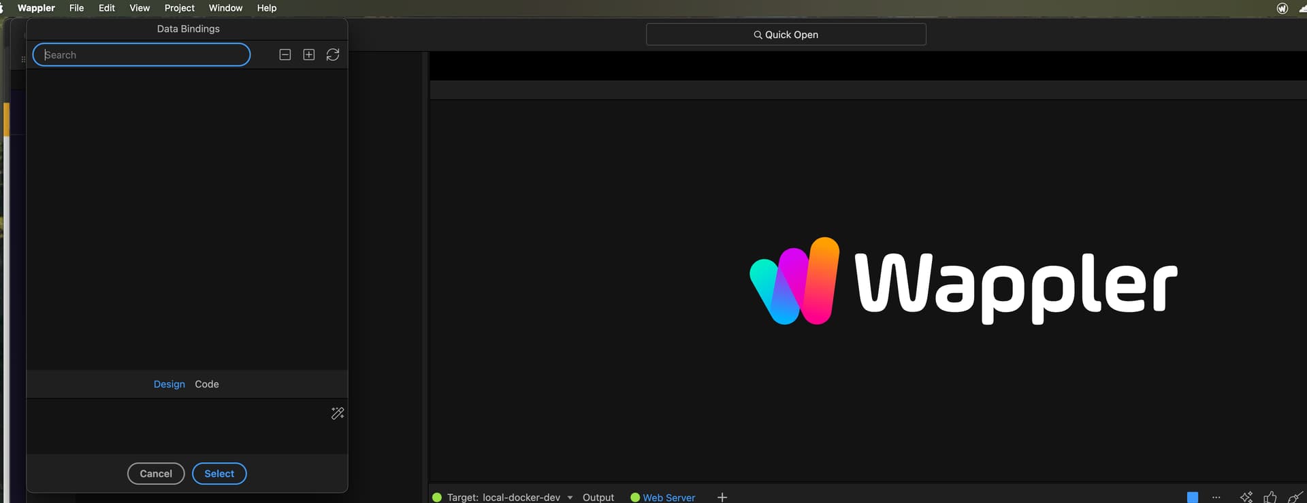Switch to the Design tab

[170, 384]
